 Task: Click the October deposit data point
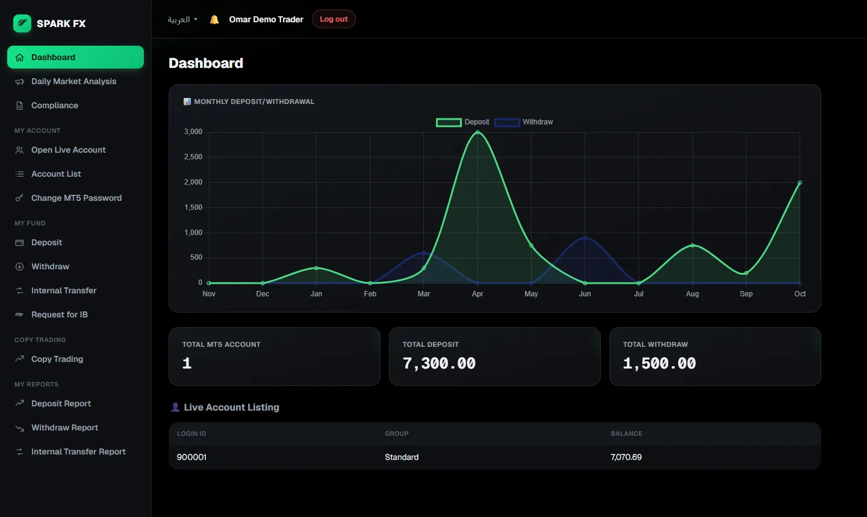pos(800,183)
